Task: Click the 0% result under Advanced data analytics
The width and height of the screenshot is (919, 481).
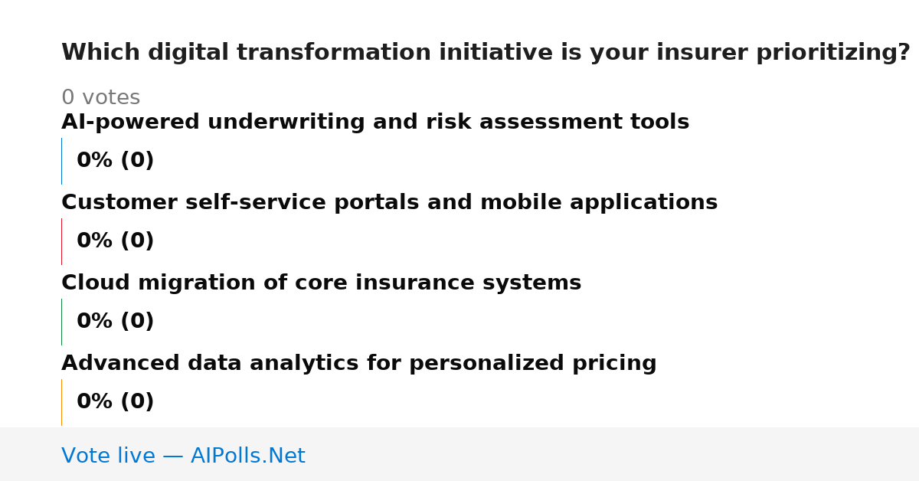Action: point(115,402)
